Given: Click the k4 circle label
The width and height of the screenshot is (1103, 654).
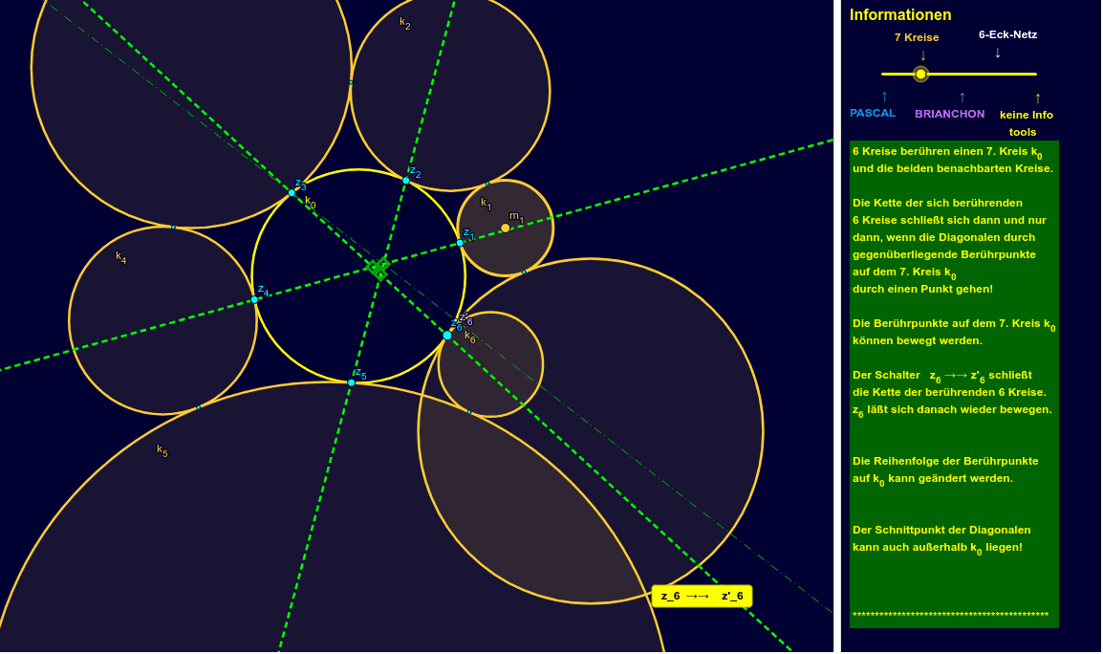Looking at the screenshot, I should pyautogui.click(x=121, y=257).
